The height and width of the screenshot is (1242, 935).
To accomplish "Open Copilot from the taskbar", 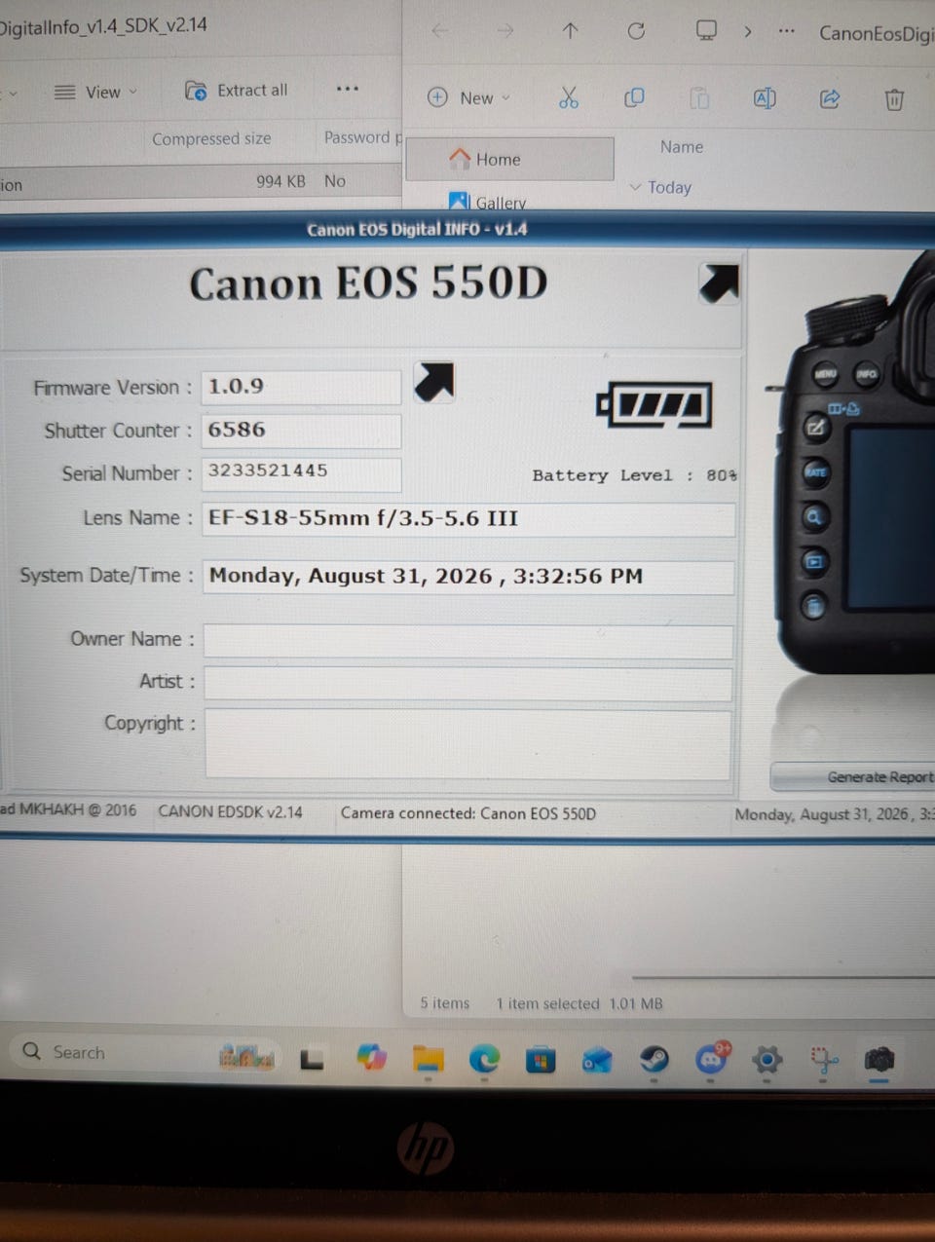I will point(371,1057).
